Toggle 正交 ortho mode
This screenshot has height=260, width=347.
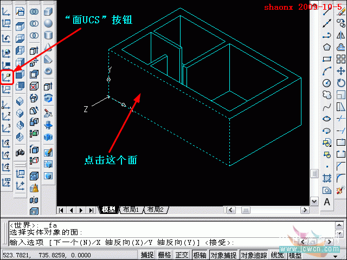tap(182, 255)
